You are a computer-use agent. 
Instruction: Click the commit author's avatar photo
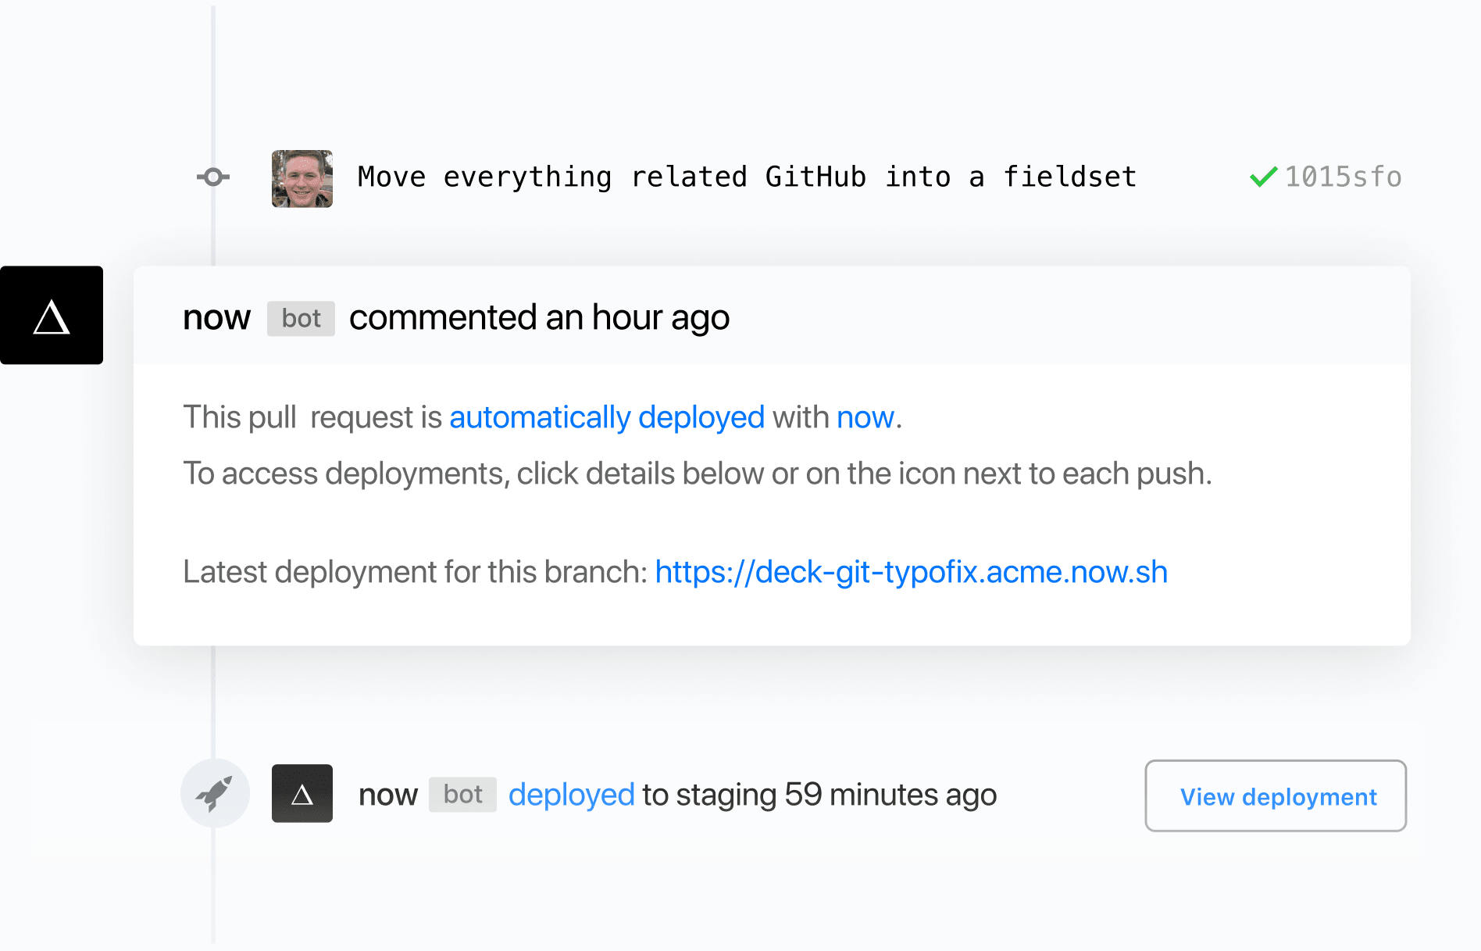[x=302, y=179]
